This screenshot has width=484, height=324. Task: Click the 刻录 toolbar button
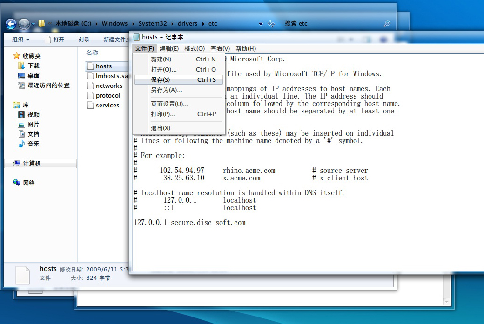[x=84, y=40]
